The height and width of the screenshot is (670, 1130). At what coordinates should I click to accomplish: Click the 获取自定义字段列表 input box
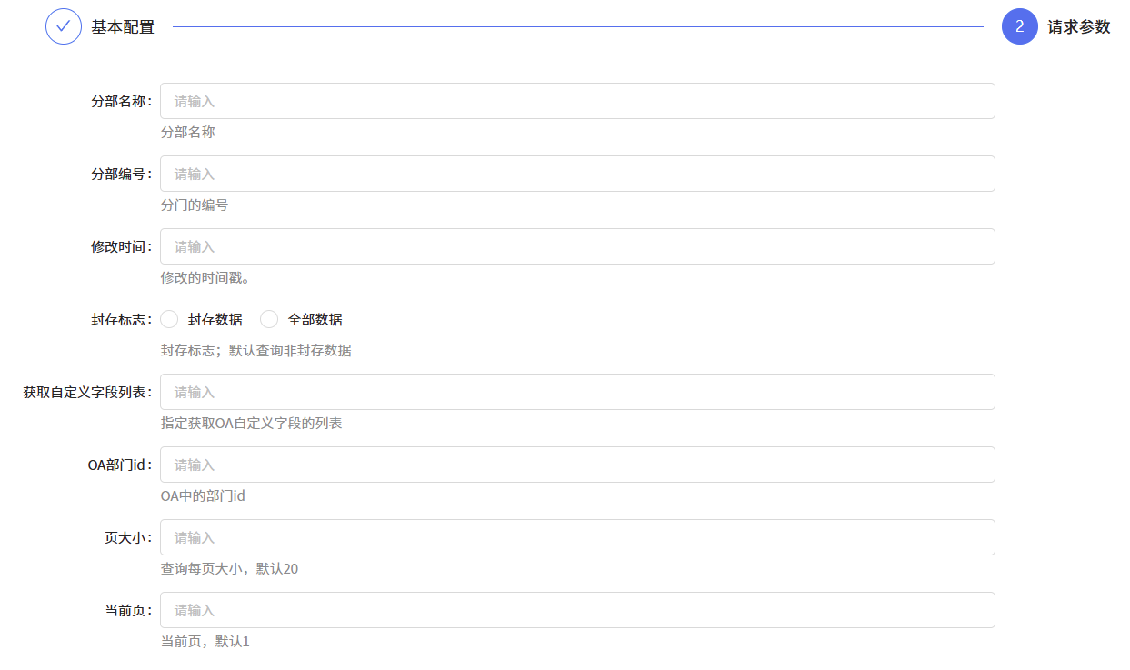577,392
